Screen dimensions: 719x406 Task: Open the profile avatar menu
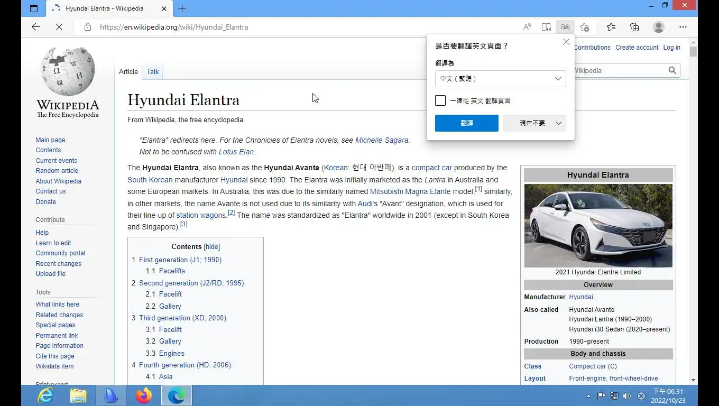pos(659,27)
